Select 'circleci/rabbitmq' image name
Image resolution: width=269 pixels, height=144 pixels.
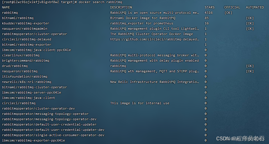click(19, 103)
